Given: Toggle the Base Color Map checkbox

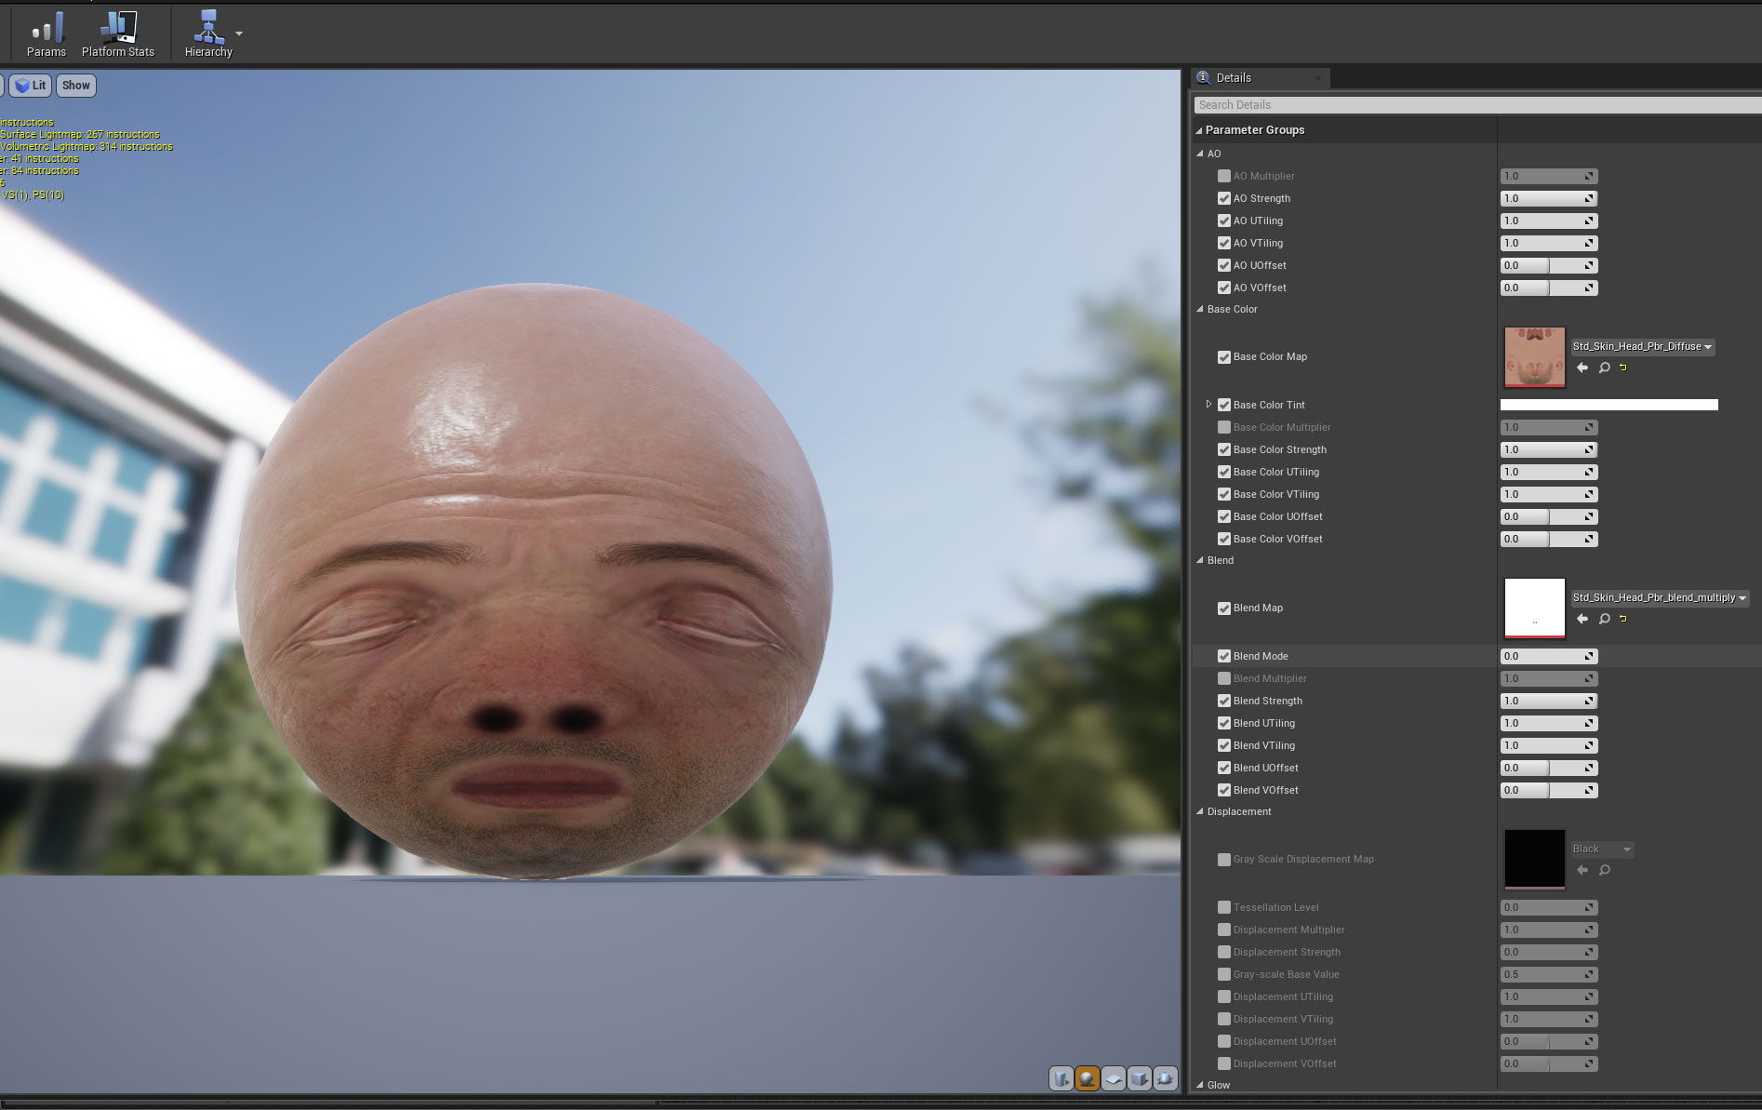Looking at the screenshot, I should (1224, 357).
